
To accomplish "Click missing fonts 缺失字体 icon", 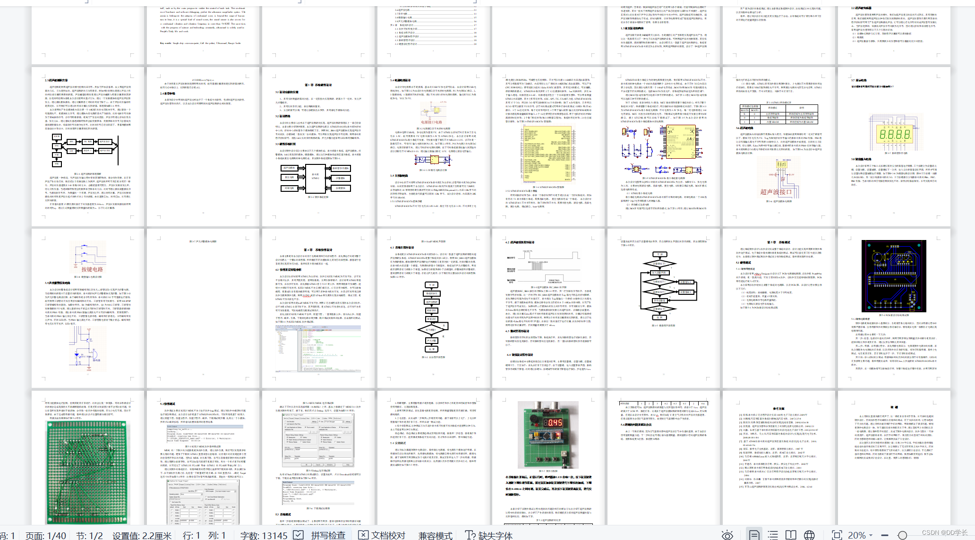I will pyautogui.click(x=489, y=535).
